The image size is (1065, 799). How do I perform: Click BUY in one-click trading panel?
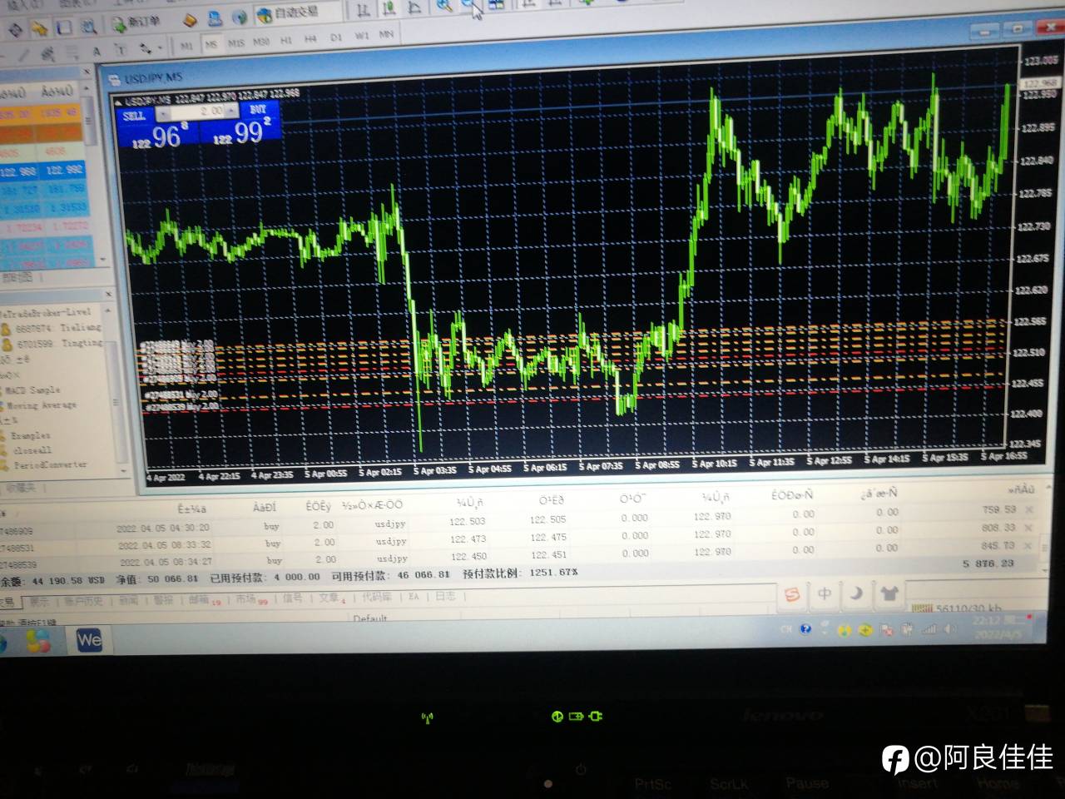[x=259, y=110]
